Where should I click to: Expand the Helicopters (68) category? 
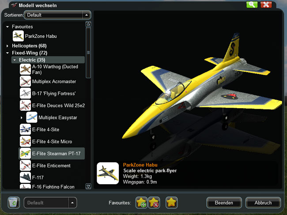[8, 46]
